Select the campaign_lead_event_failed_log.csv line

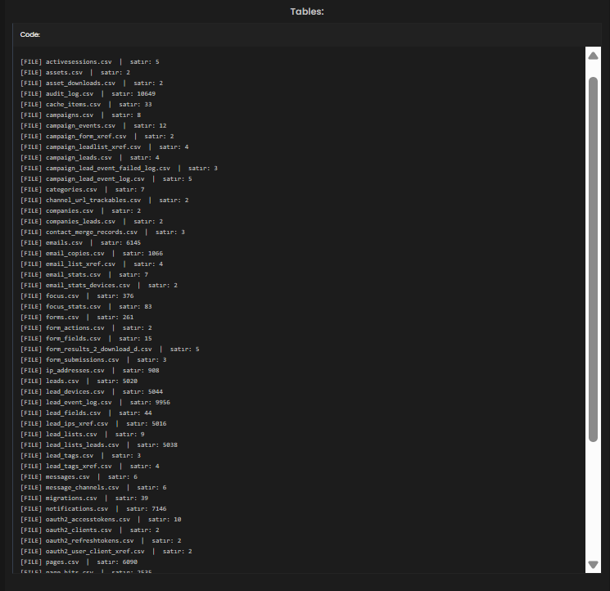(x=119, y=169)
